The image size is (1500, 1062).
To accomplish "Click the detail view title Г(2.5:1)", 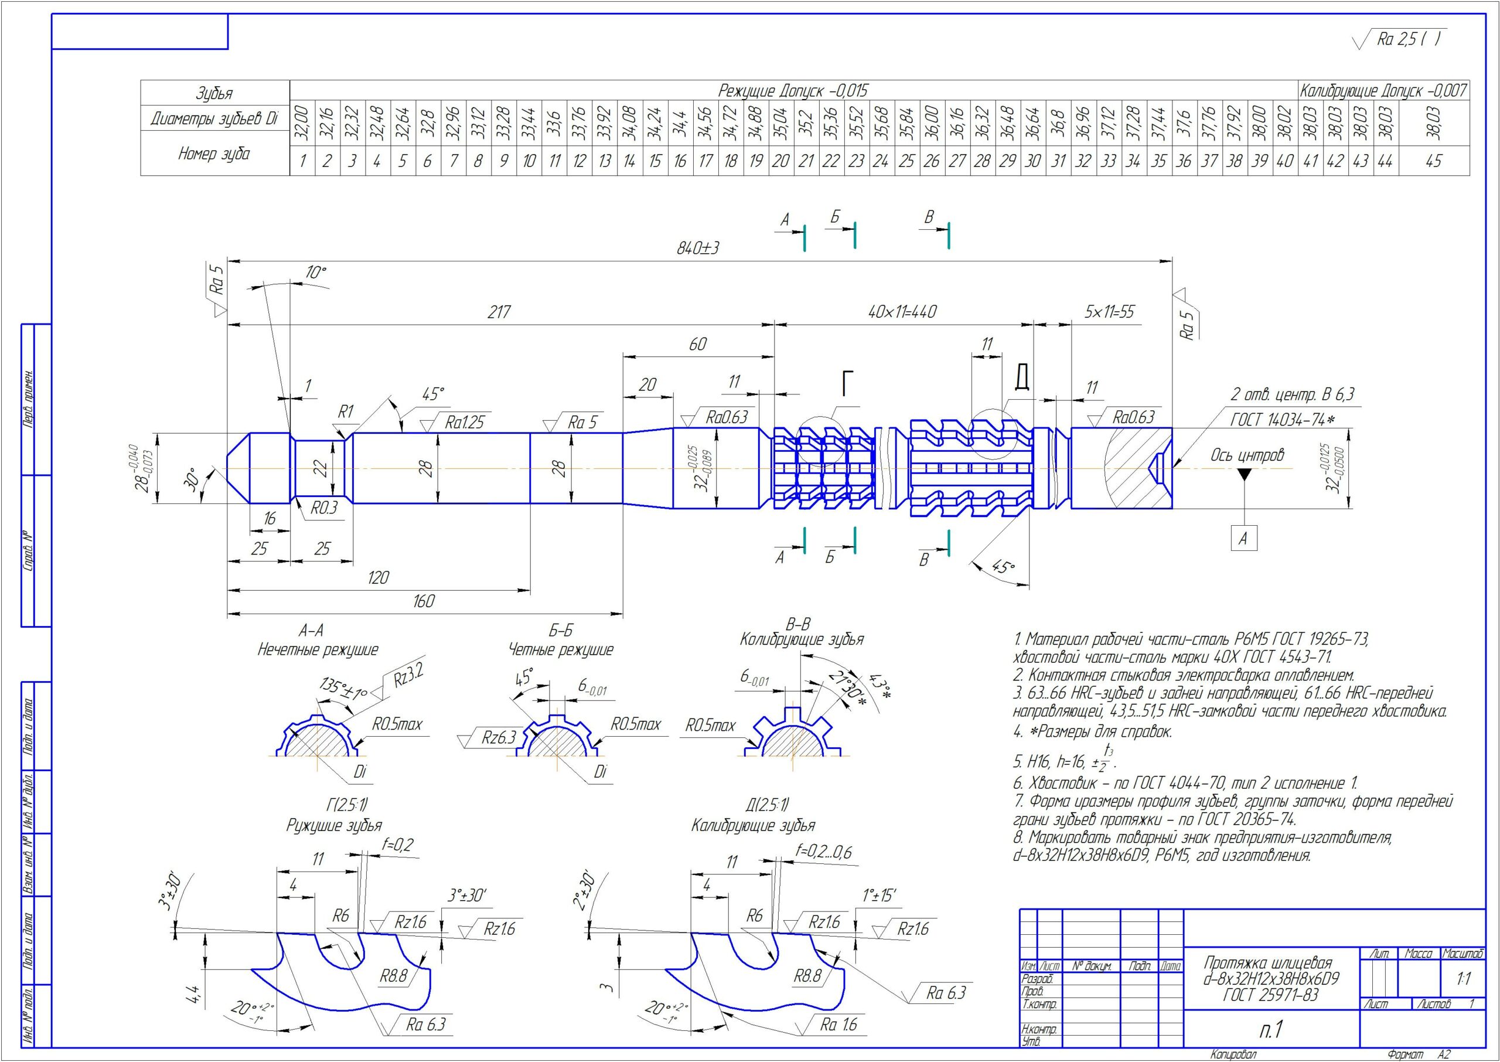I will [346, 805].
